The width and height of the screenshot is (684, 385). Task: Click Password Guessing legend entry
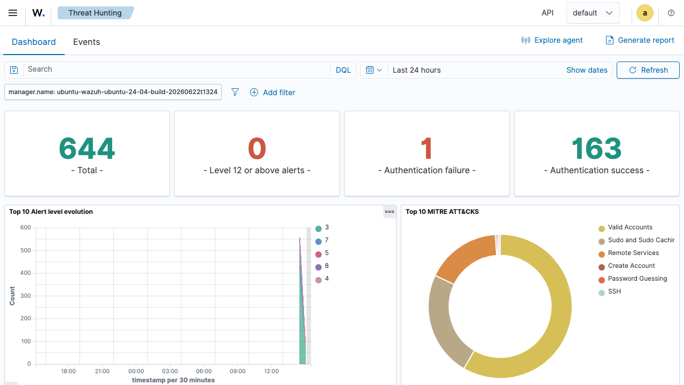[633, 279]
